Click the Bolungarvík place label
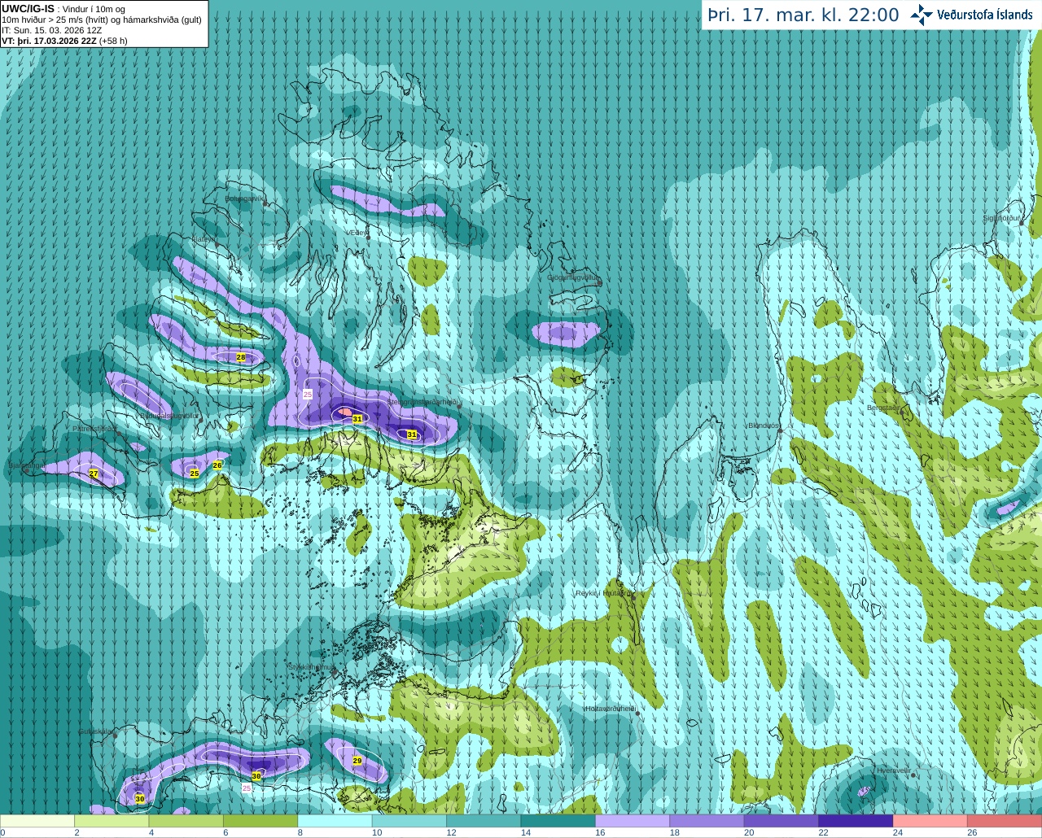1042x838 pixels. (245, 199)
